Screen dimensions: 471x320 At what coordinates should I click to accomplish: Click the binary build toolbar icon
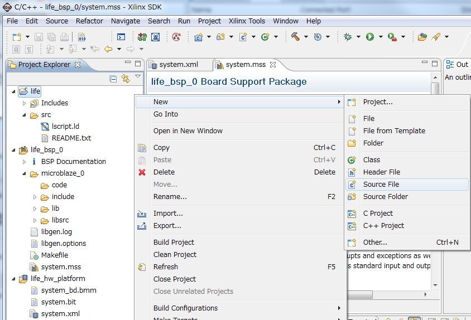[x=81, y=37]
